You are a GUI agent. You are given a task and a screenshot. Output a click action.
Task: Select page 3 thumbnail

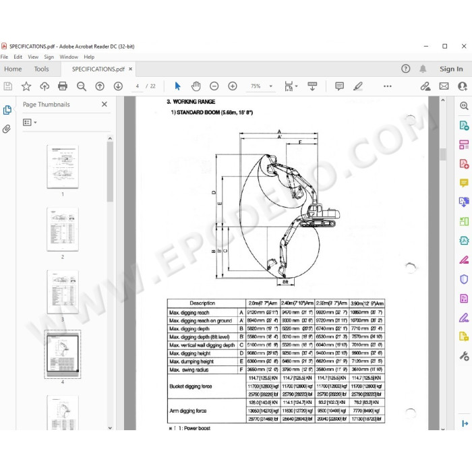point(63,292)
